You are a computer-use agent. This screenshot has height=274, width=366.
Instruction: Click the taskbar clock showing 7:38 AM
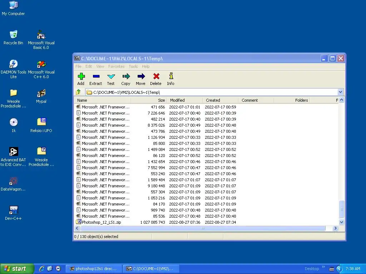tap(353, 269)
